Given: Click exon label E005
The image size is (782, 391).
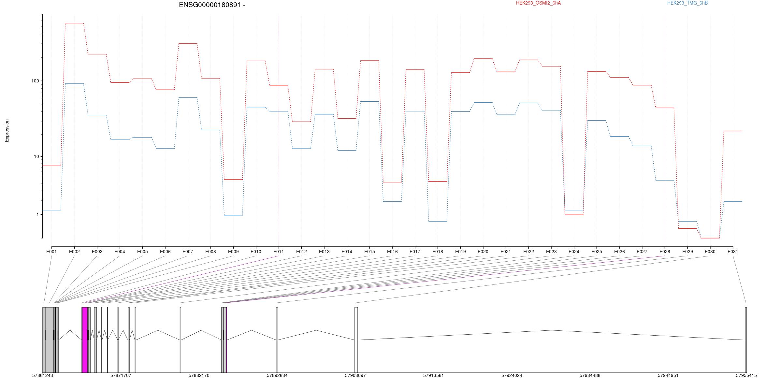Looking at the screenshot, I should pos(142,252).
